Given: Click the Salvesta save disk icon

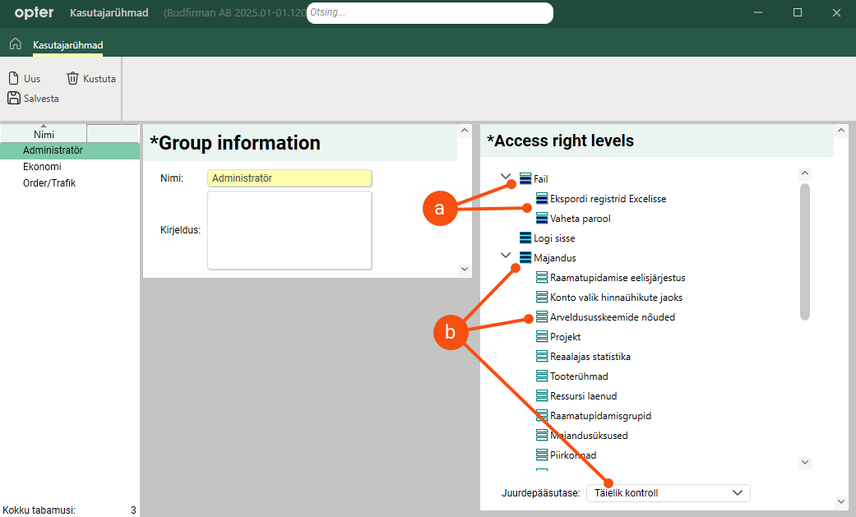Looking at the screenshot, I should click(x=13, y=99).
